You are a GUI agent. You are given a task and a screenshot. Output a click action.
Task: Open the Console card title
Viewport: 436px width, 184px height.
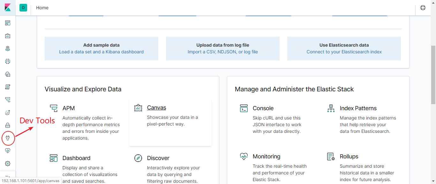coord(263,108)
